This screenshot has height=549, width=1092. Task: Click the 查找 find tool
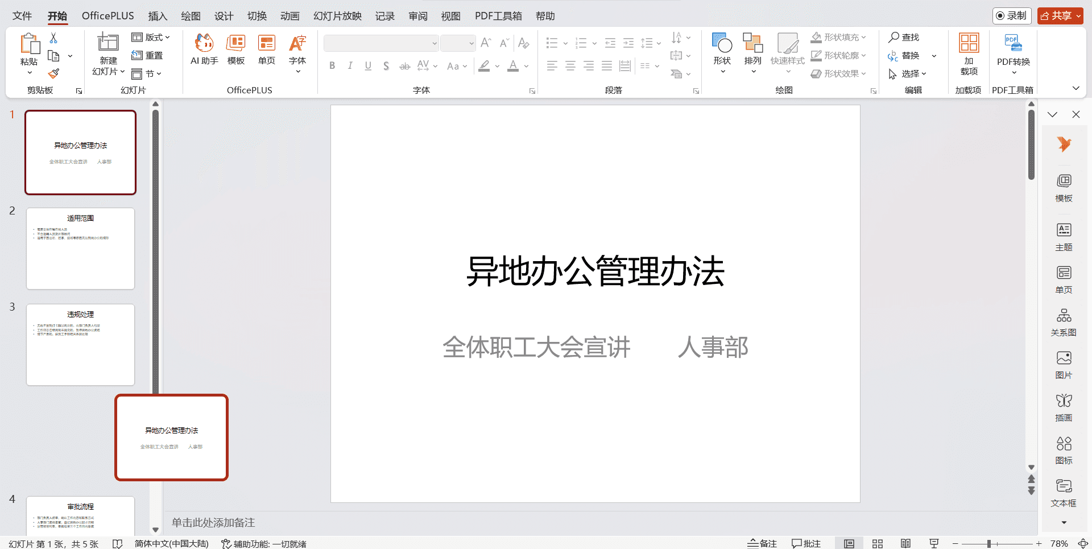[x=904, y=38]
